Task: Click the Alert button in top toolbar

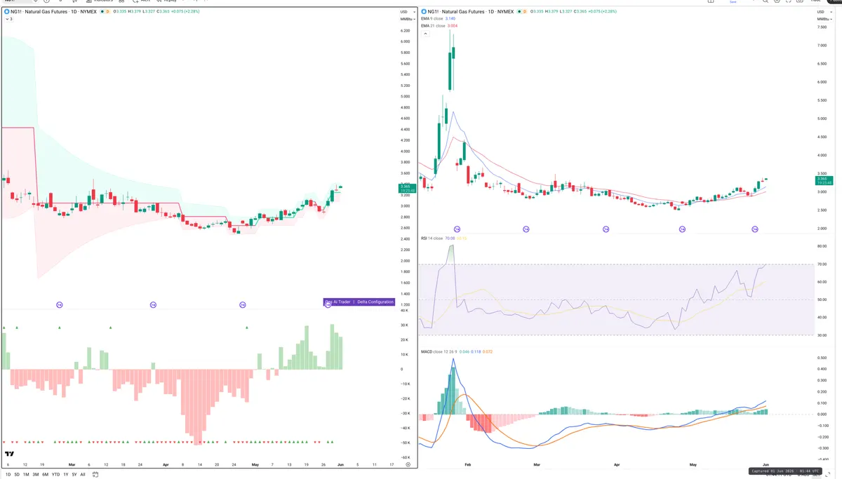Action: [142, 1]
